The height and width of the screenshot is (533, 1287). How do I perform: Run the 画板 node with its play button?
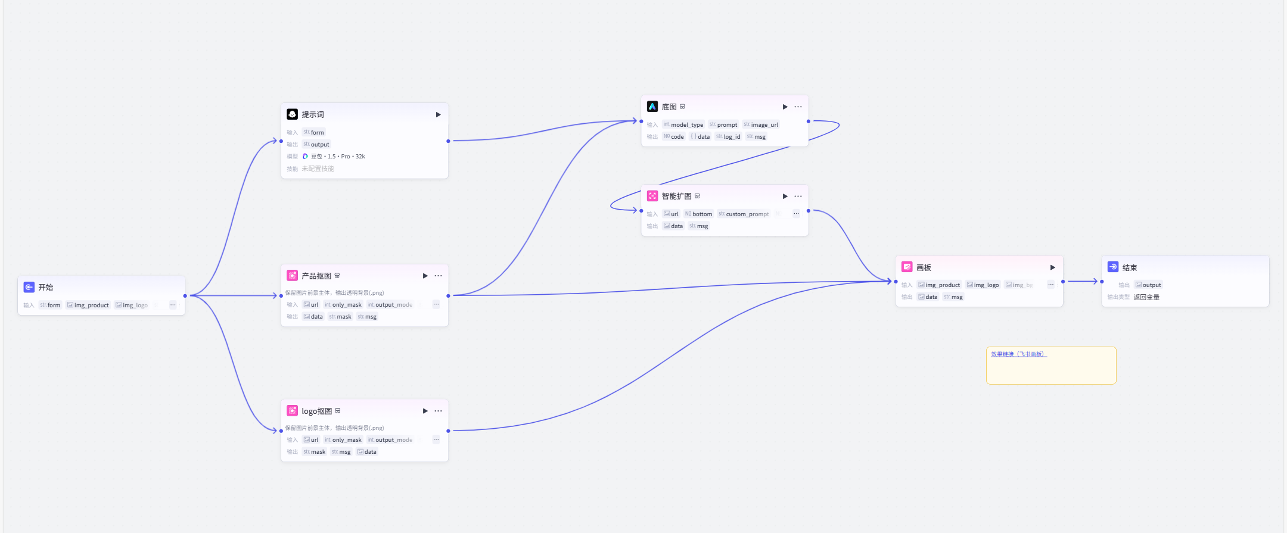(1052, 267)
